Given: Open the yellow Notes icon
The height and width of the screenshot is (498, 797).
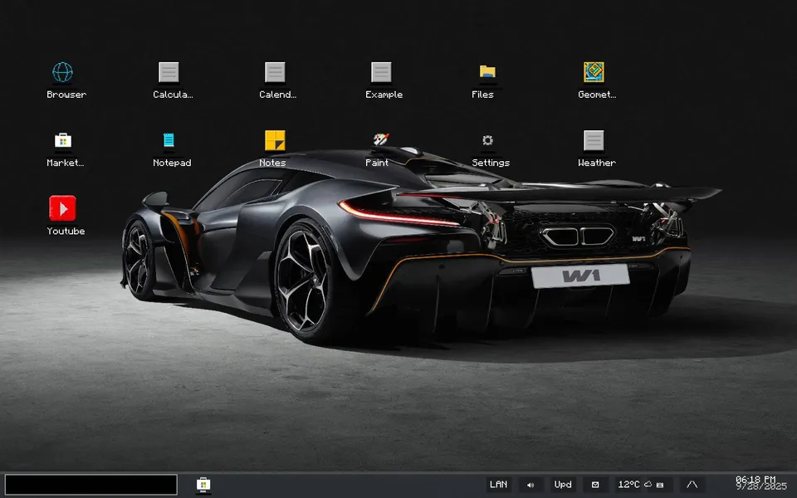Looking at the screenshot, I should (x=275, y=140).
